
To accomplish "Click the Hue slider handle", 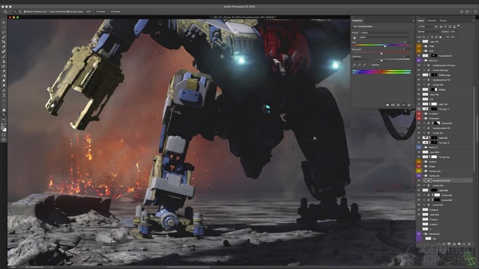I will pyautogui.click(x=385, y=46).
